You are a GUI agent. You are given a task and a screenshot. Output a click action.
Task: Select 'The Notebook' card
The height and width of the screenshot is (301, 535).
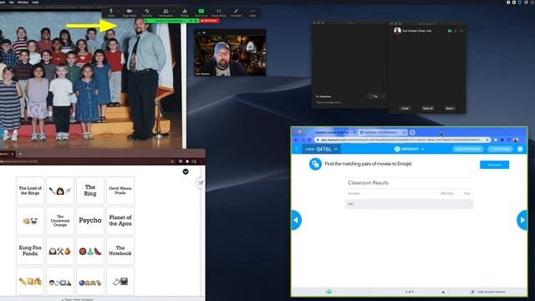(120, 251)
